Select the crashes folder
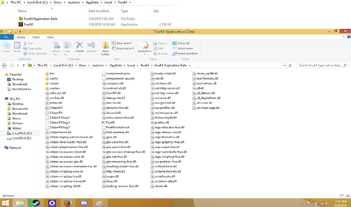Screen dimensions: 351x207 pos(52,88)
